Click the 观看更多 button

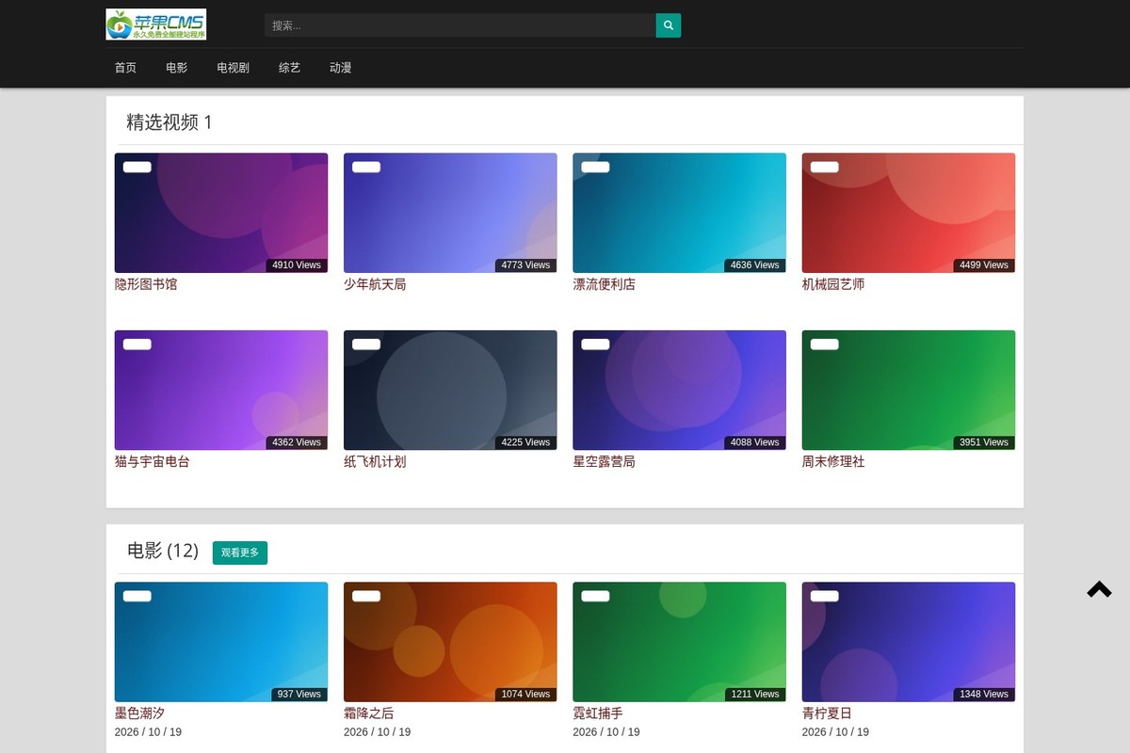[x=240, y=553]
